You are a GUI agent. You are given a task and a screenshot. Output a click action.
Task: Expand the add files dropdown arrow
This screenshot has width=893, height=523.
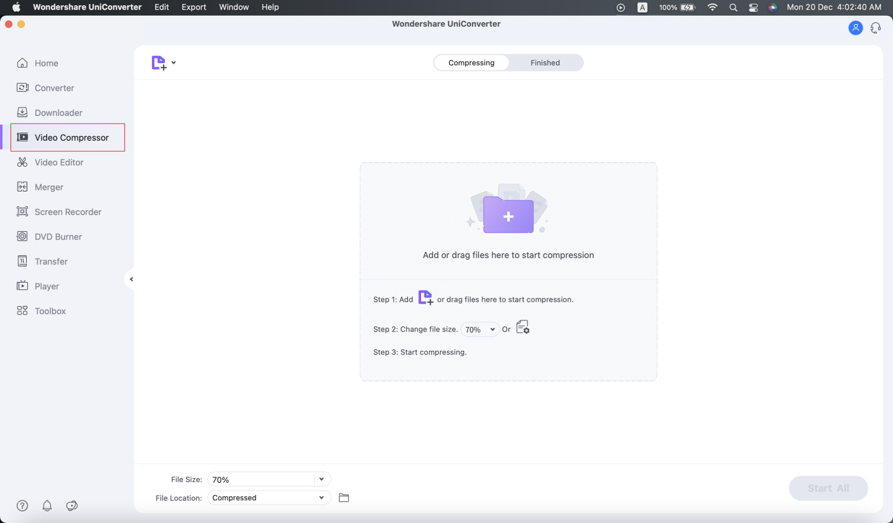[x=174, y=63]
